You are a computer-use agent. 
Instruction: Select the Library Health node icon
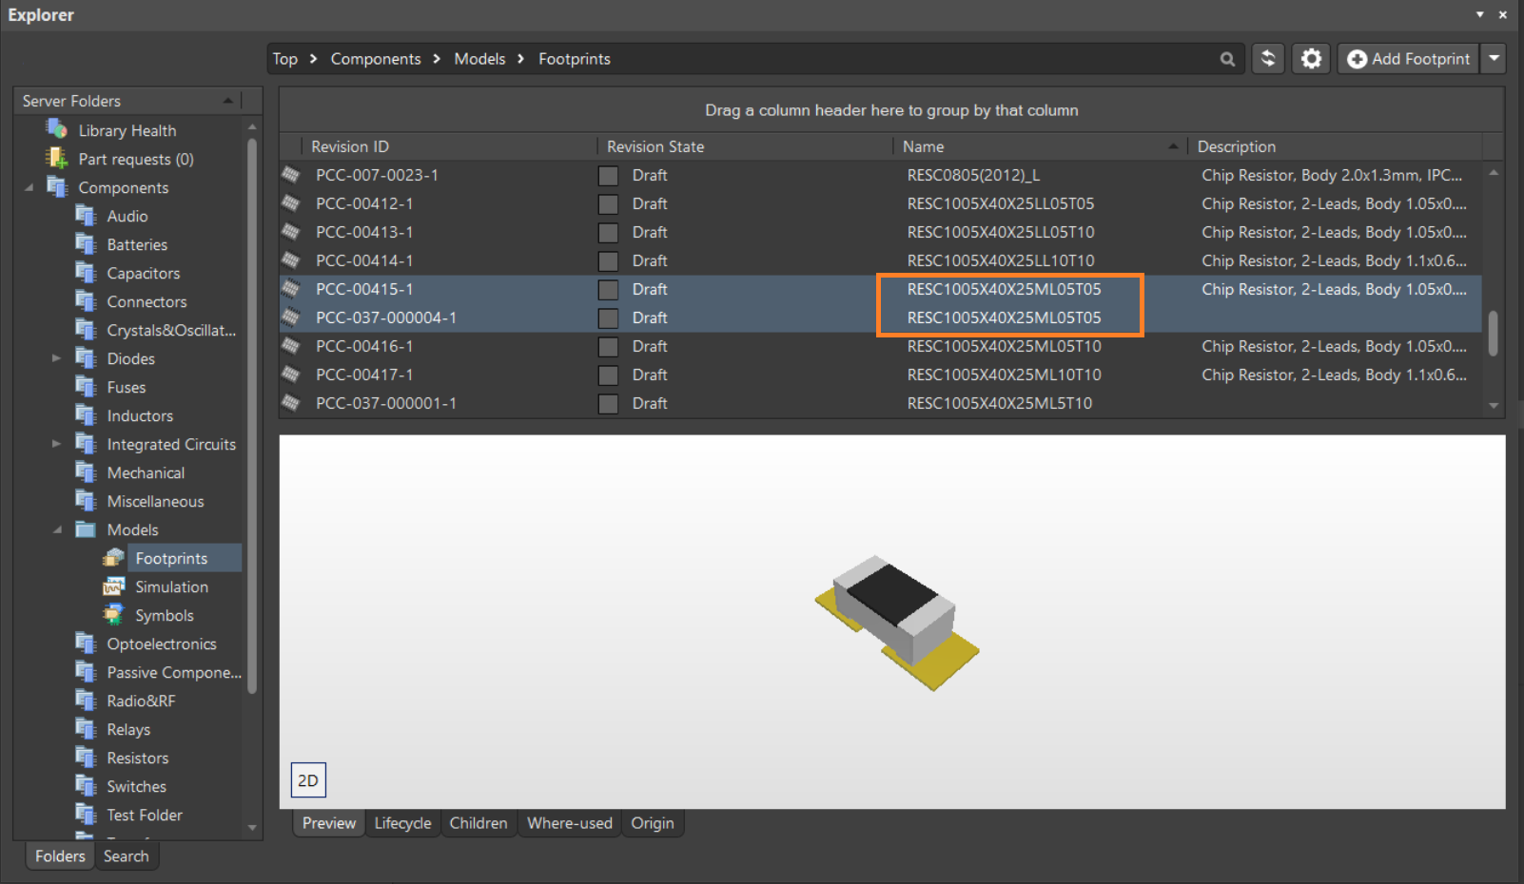55,129
